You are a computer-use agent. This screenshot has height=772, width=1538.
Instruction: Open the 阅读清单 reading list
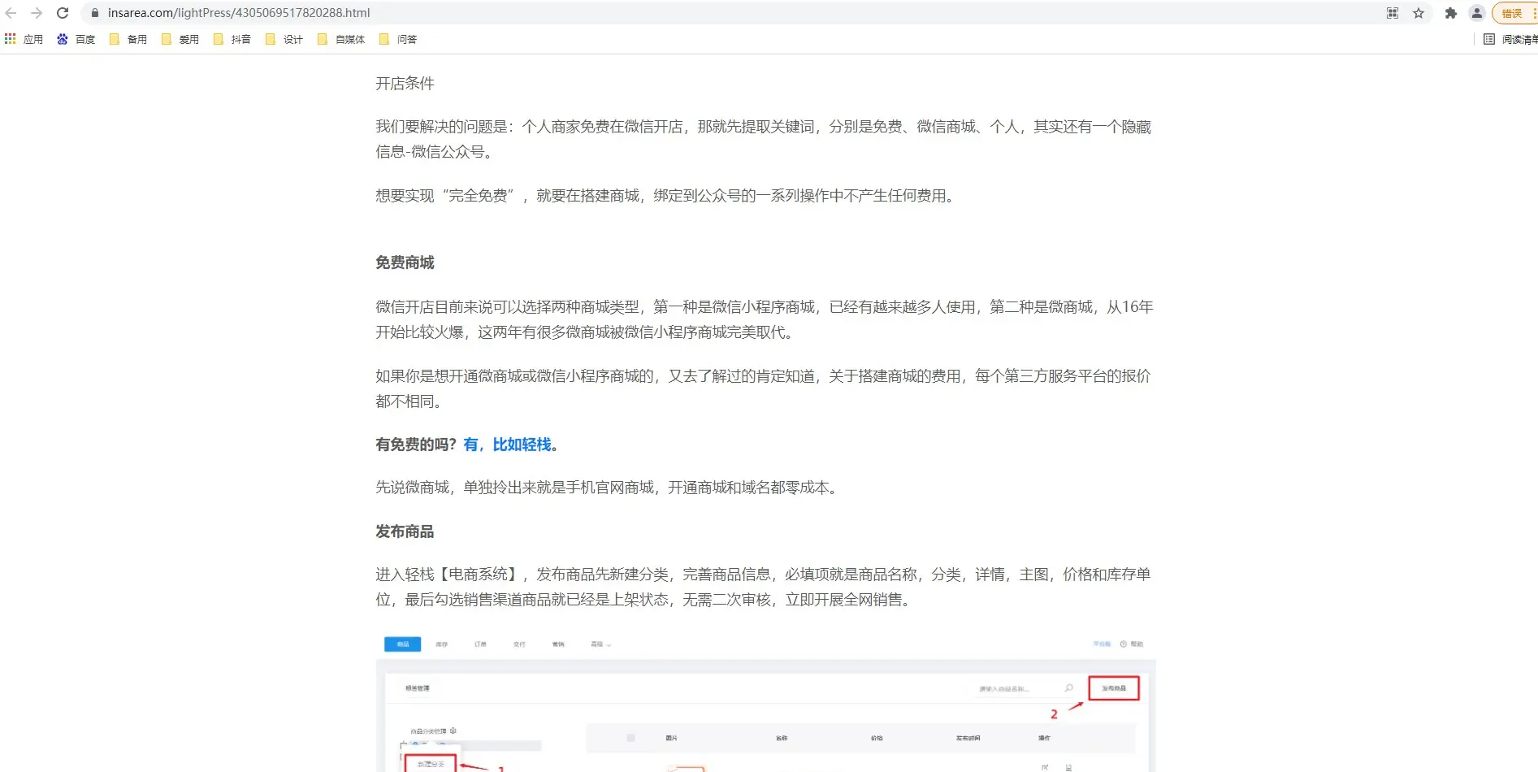(x=1510, y=39)
